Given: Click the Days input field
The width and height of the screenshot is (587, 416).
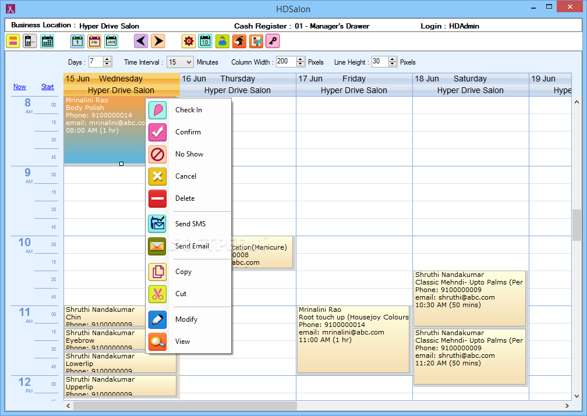Looking at the screenshot, I should point(96,62).
